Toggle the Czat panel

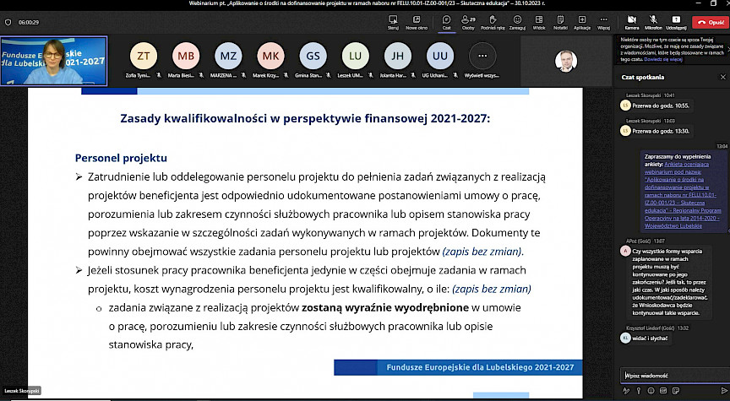446,22
